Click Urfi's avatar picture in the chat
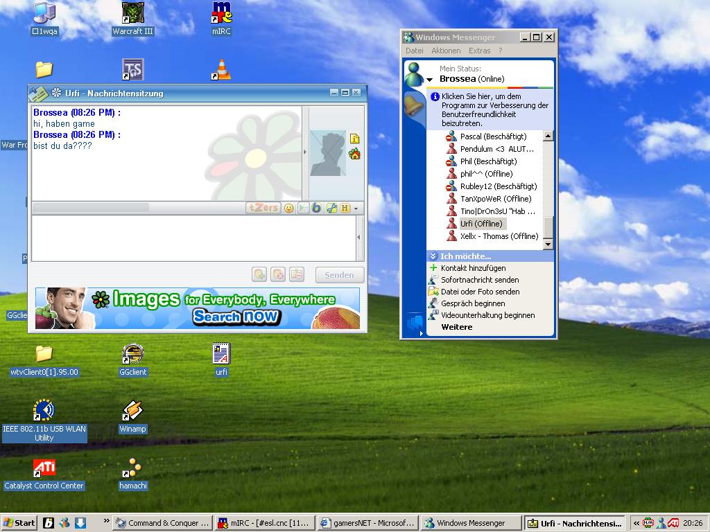 coord(328,153)
